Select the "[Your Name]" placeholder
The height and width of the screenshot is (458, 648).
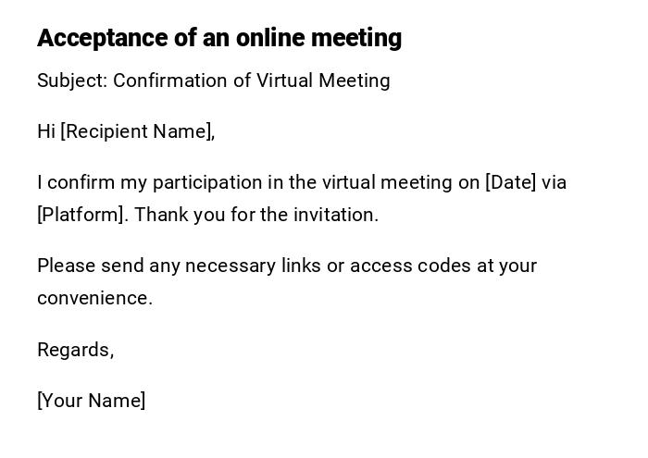click(92, 401)
